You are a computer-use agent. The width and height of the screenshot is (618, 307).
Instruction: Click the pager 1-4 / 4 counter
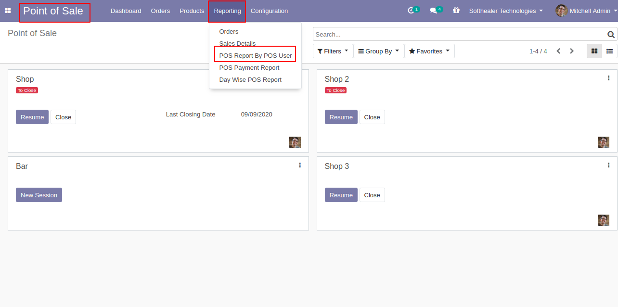(538, 51)
